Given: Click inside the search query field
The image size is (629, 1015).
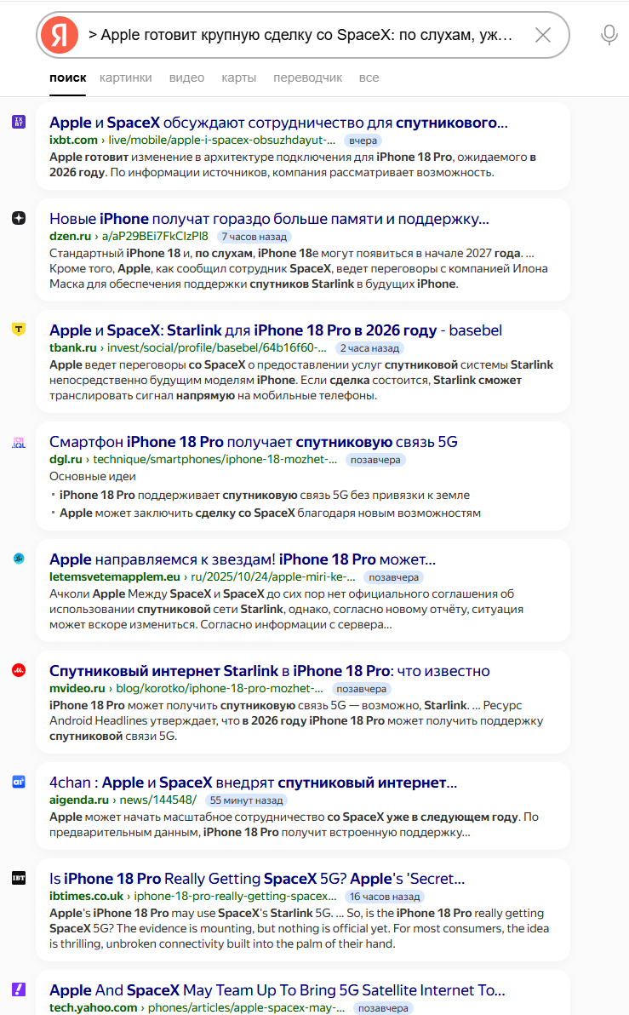Looking at the screenshot, I should pos(302,35).
